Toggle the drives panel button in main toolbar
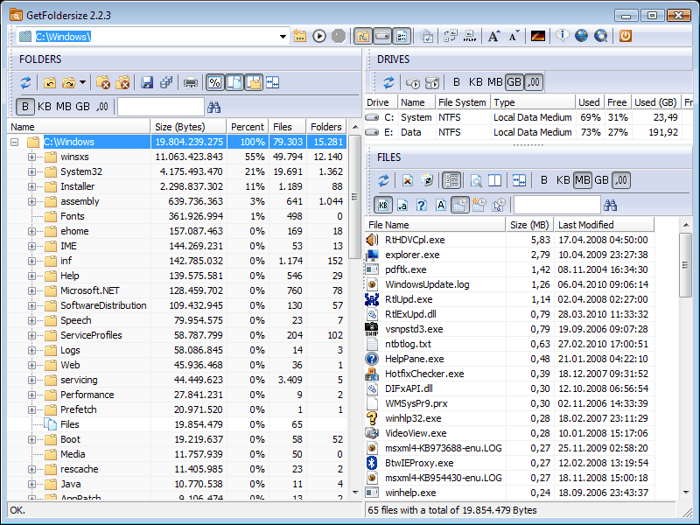Viewport: 700px width, 525px height. 382,36
